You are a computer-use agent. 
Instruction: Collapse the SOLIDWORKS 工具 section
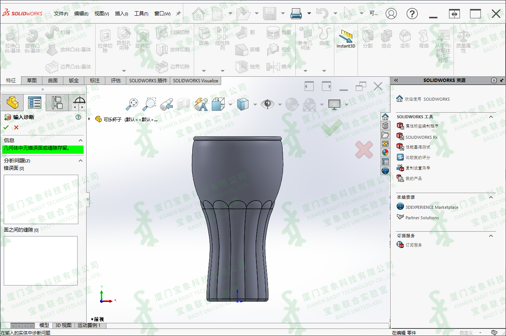pos(491,117)
